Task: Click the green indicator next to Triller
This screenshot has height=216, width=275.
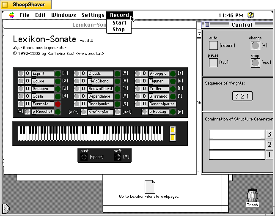Action: tap(173, 89)
